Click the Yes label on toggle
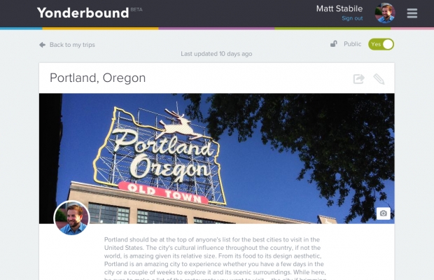This screenshot has width=434, height=280. (x=376, y=44)
